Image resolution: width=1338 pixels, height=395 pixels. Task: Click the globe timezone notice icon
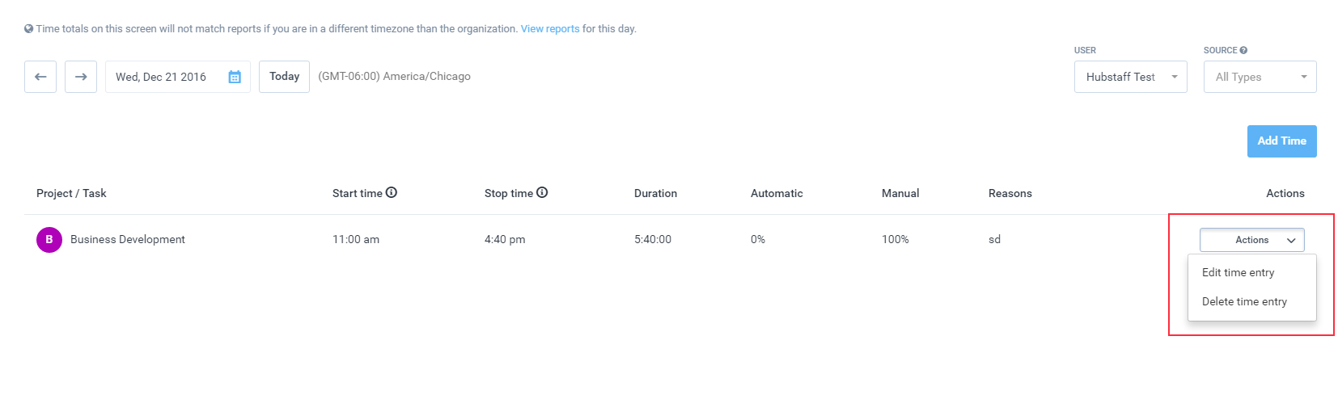(x=29, y=28)
